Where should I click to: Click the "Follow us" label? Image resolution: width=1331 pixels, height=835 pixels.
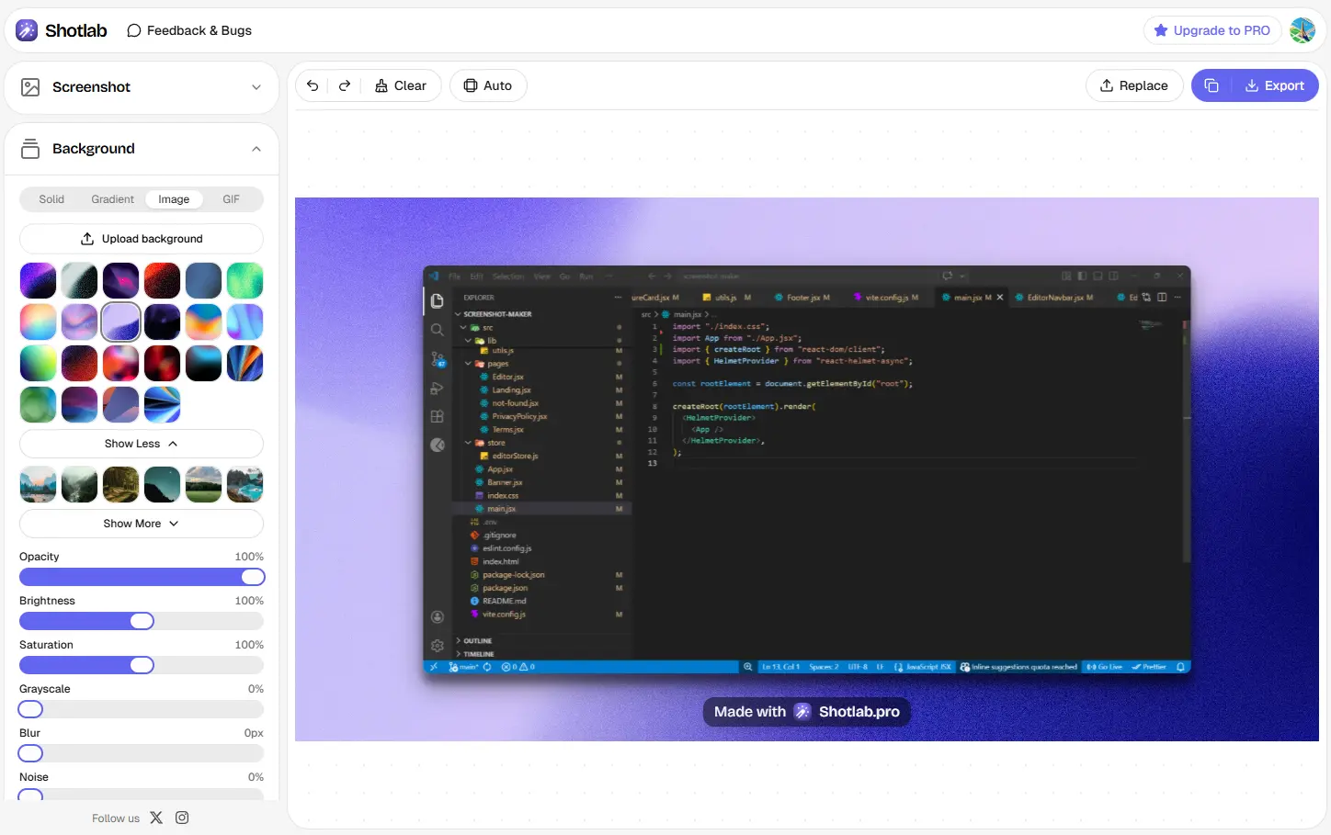click(116, 818)
